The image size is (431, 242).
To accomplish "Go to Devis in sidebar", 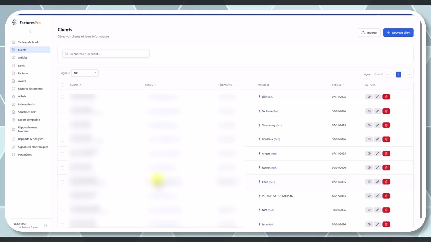I will click(x=30, y=66).
